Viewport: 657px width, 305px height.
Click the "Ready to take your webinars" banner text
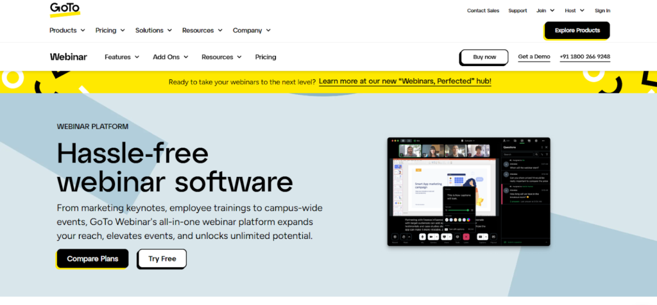click(x=242, y=81)
